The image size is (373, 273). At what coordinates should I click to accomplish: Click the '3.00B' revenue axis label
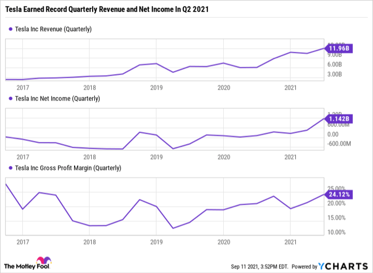(x=335, y=74)
